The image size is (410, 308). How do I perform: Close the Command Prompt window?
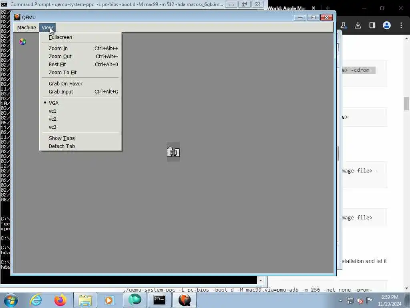[x=257, y=4]
